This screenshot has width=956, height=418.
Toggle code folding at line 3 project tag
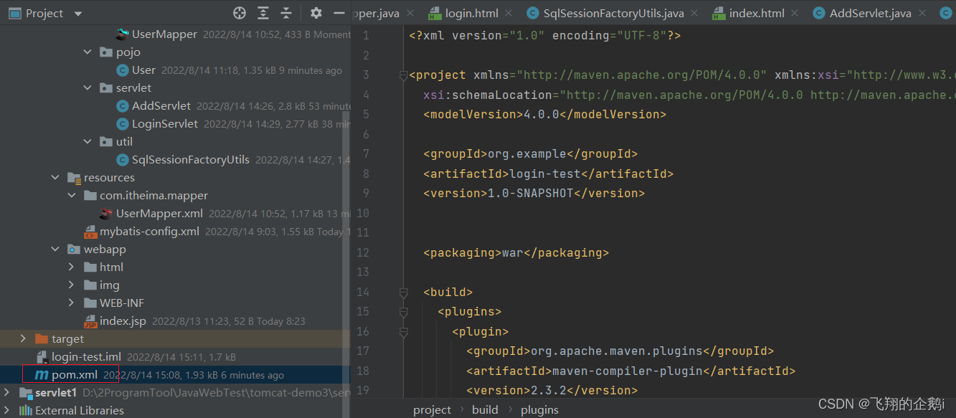(x=404, y=75)
